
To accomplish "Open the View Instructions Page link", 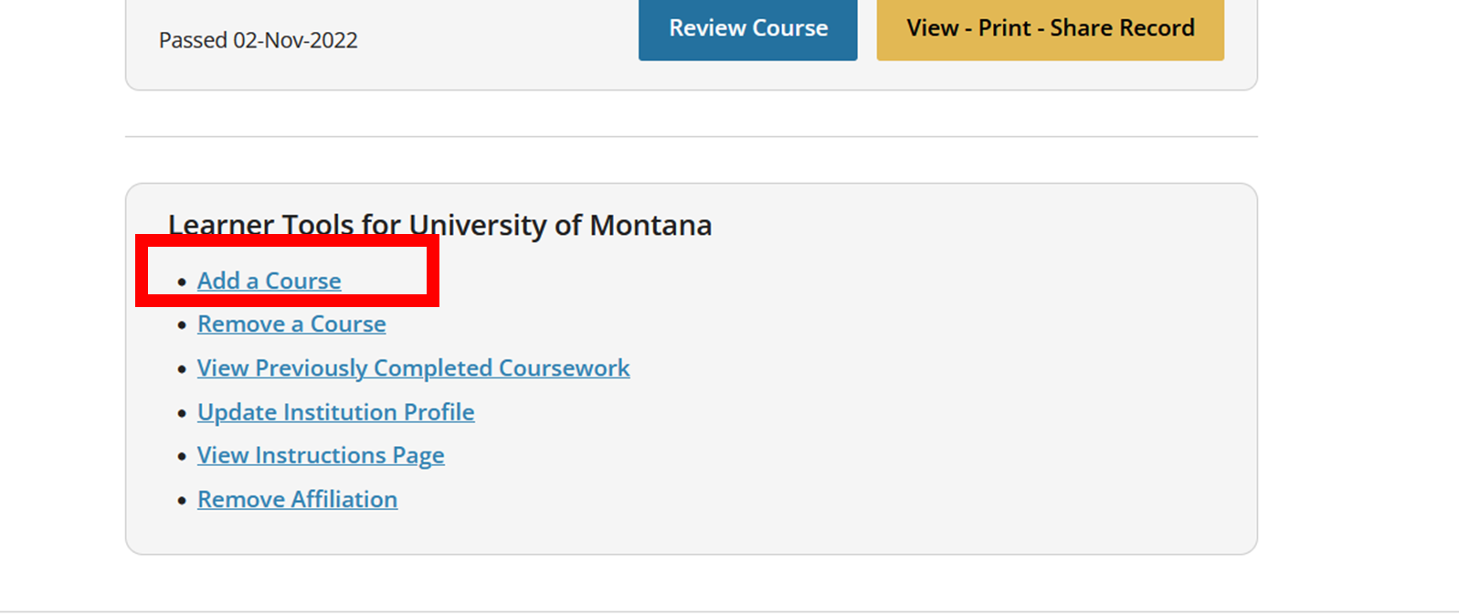I will tap(320, 455).
